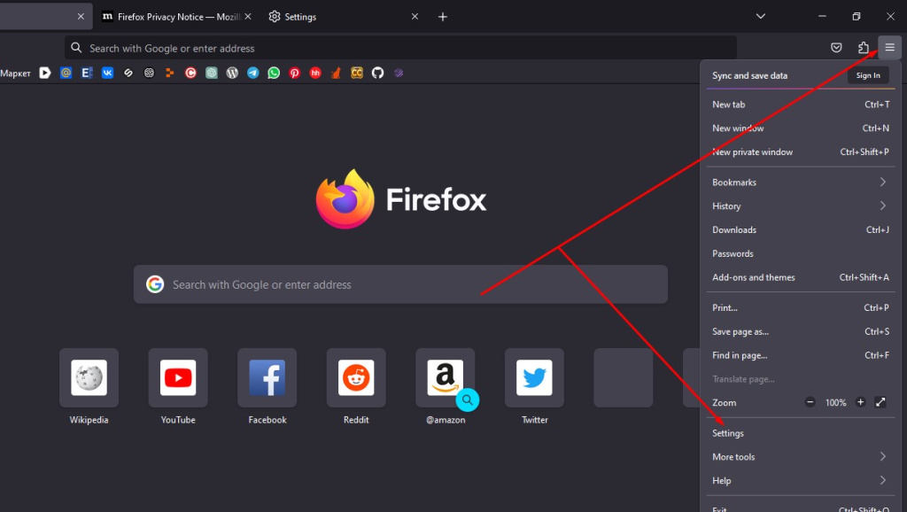
Task: Expand the History submenu
Action: click(x=801, y=206)
